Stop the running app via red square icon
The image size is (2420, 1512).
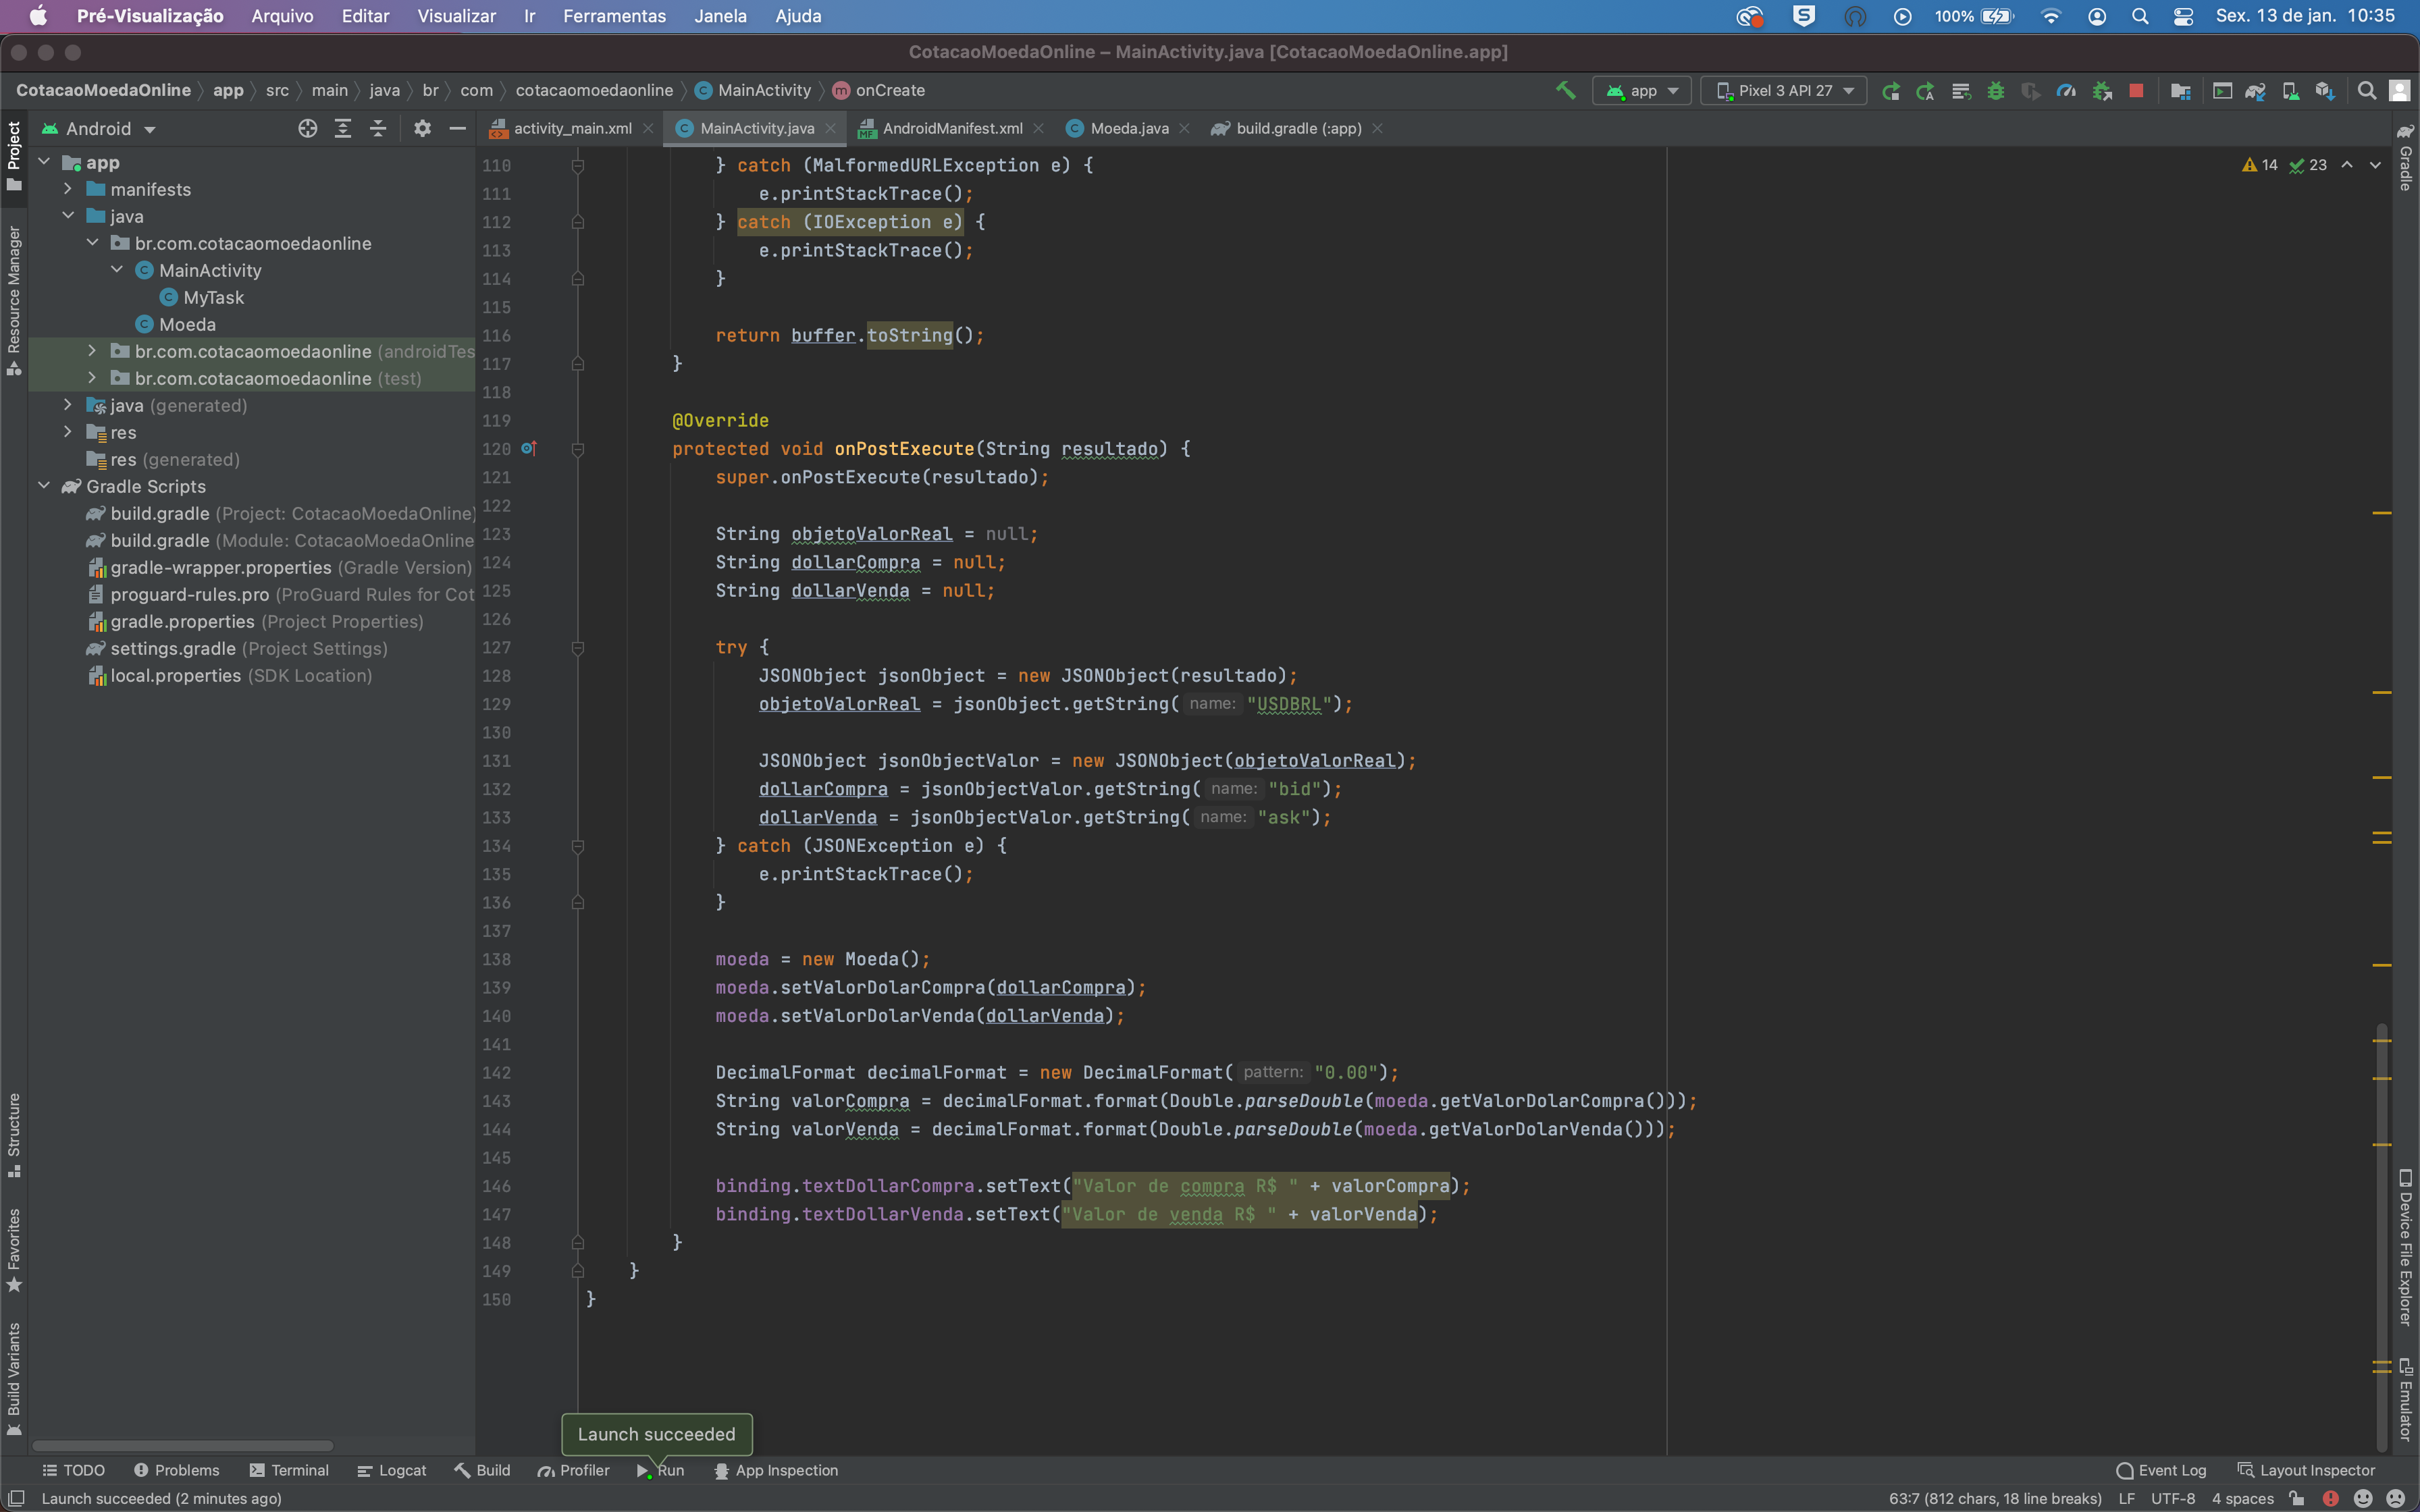[2137, 90]
